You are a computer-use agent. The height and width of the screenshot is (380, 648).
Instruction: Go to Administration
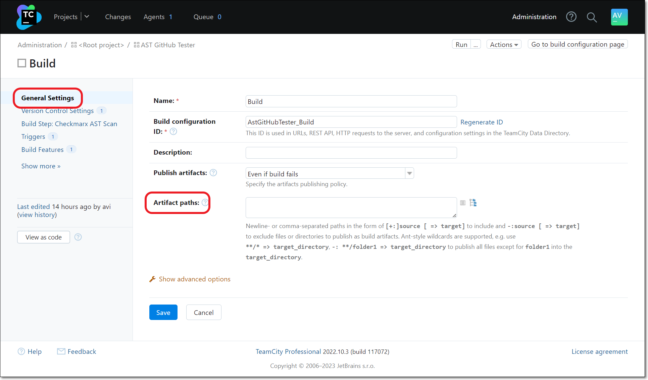(x=534, y=17)
